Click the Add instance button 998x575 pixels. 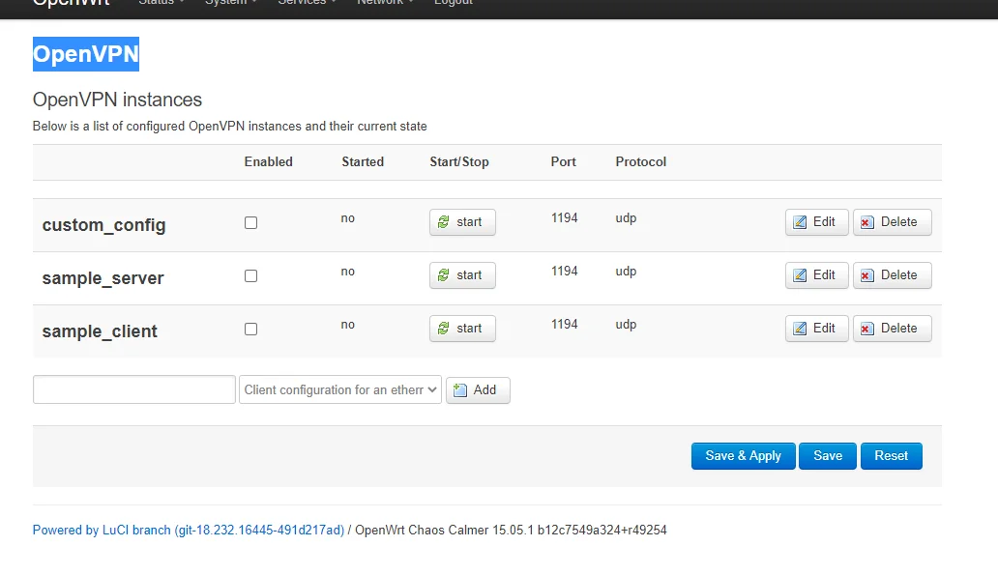coord(478,389)
